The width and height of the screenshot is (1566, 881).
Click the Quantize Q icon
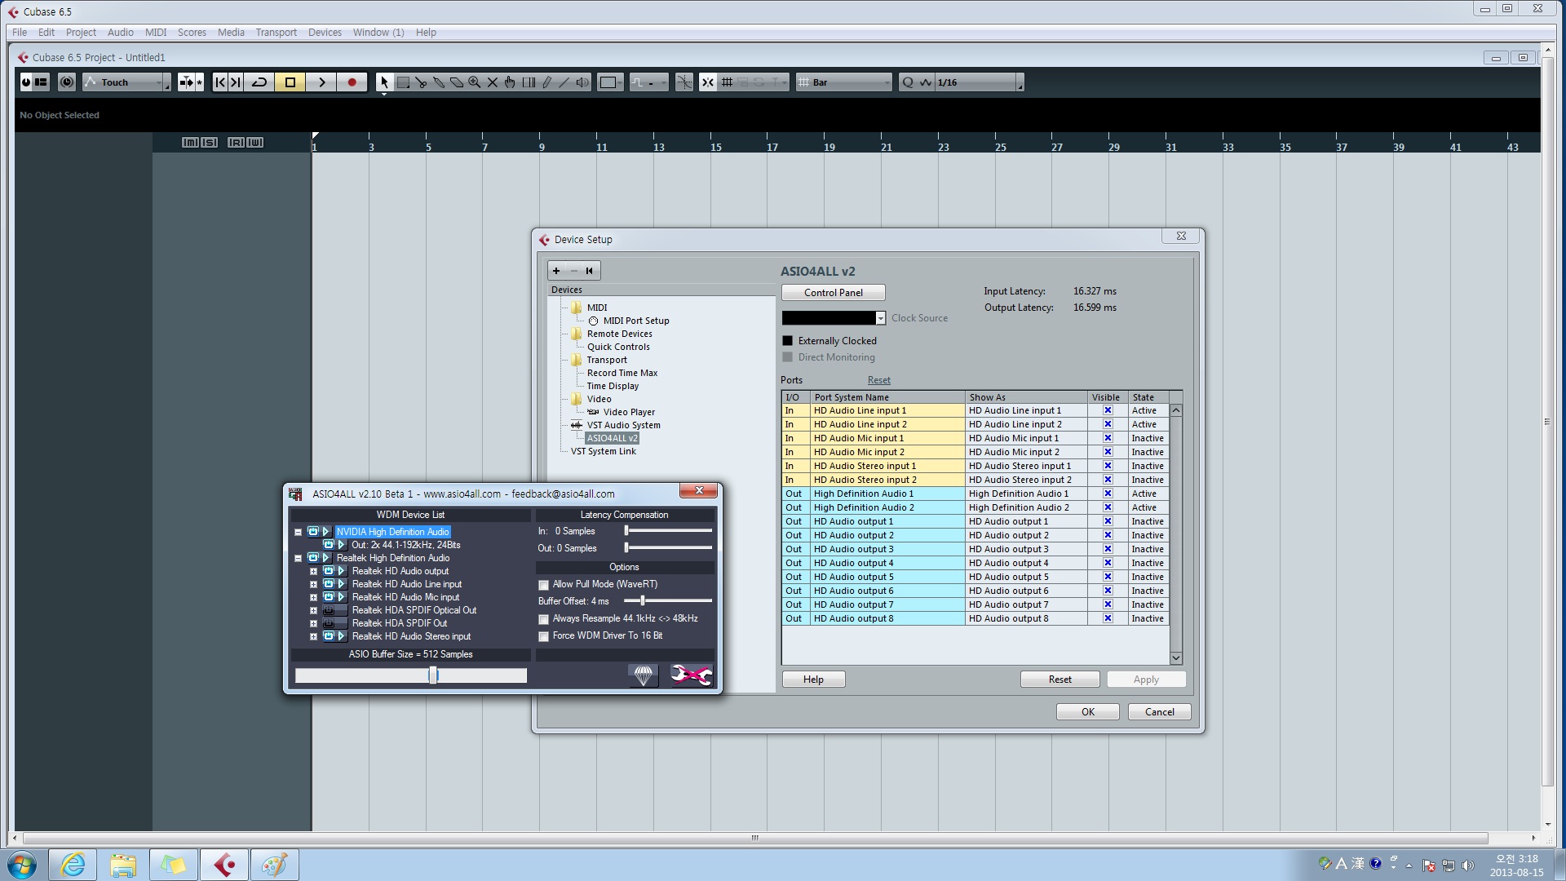pos(907,82)
